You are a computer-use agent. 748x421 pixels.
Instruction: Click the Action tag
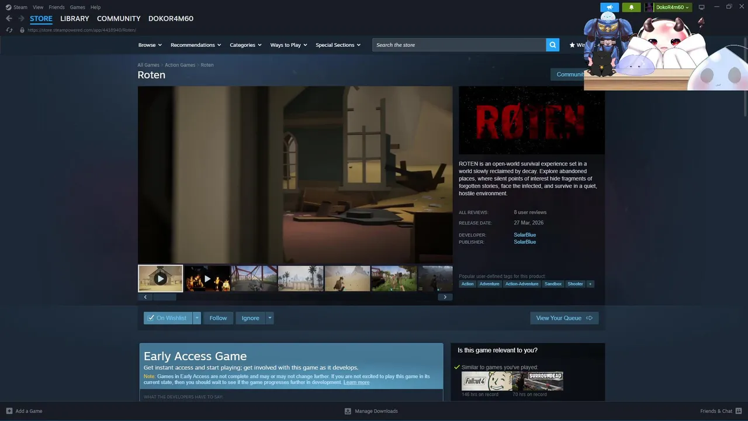(x=467, y=284)
